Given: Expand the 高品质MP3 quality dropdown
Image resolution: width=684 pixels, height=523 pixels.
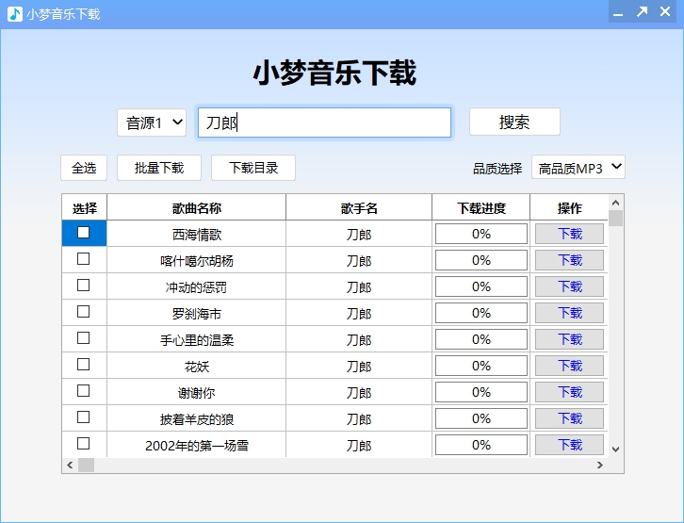Looking at the screenshot, I should (x=578, y=168).
